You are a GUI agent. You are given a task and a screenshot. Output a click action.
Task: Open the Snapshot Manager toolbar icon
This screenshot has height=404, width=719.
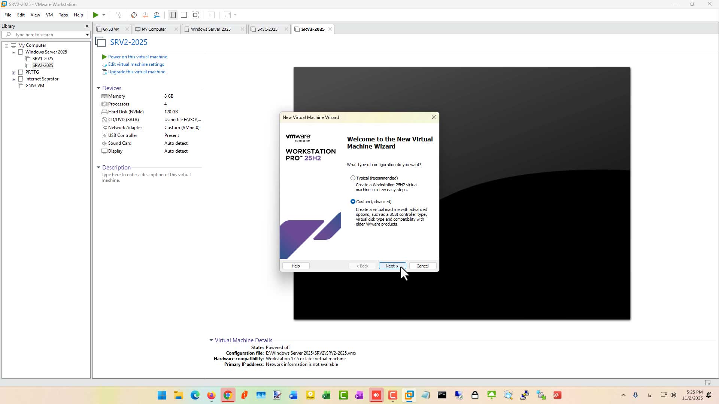[x=157, y=15]
